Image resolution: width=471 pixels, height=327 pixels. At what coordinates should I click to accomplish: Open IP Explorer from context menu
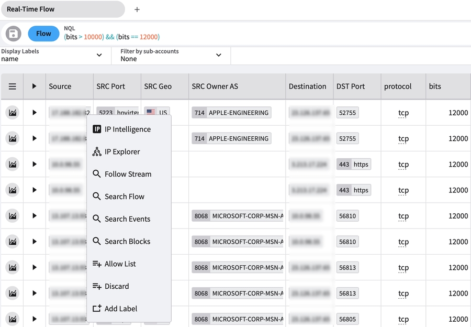(x=122, y=152)
